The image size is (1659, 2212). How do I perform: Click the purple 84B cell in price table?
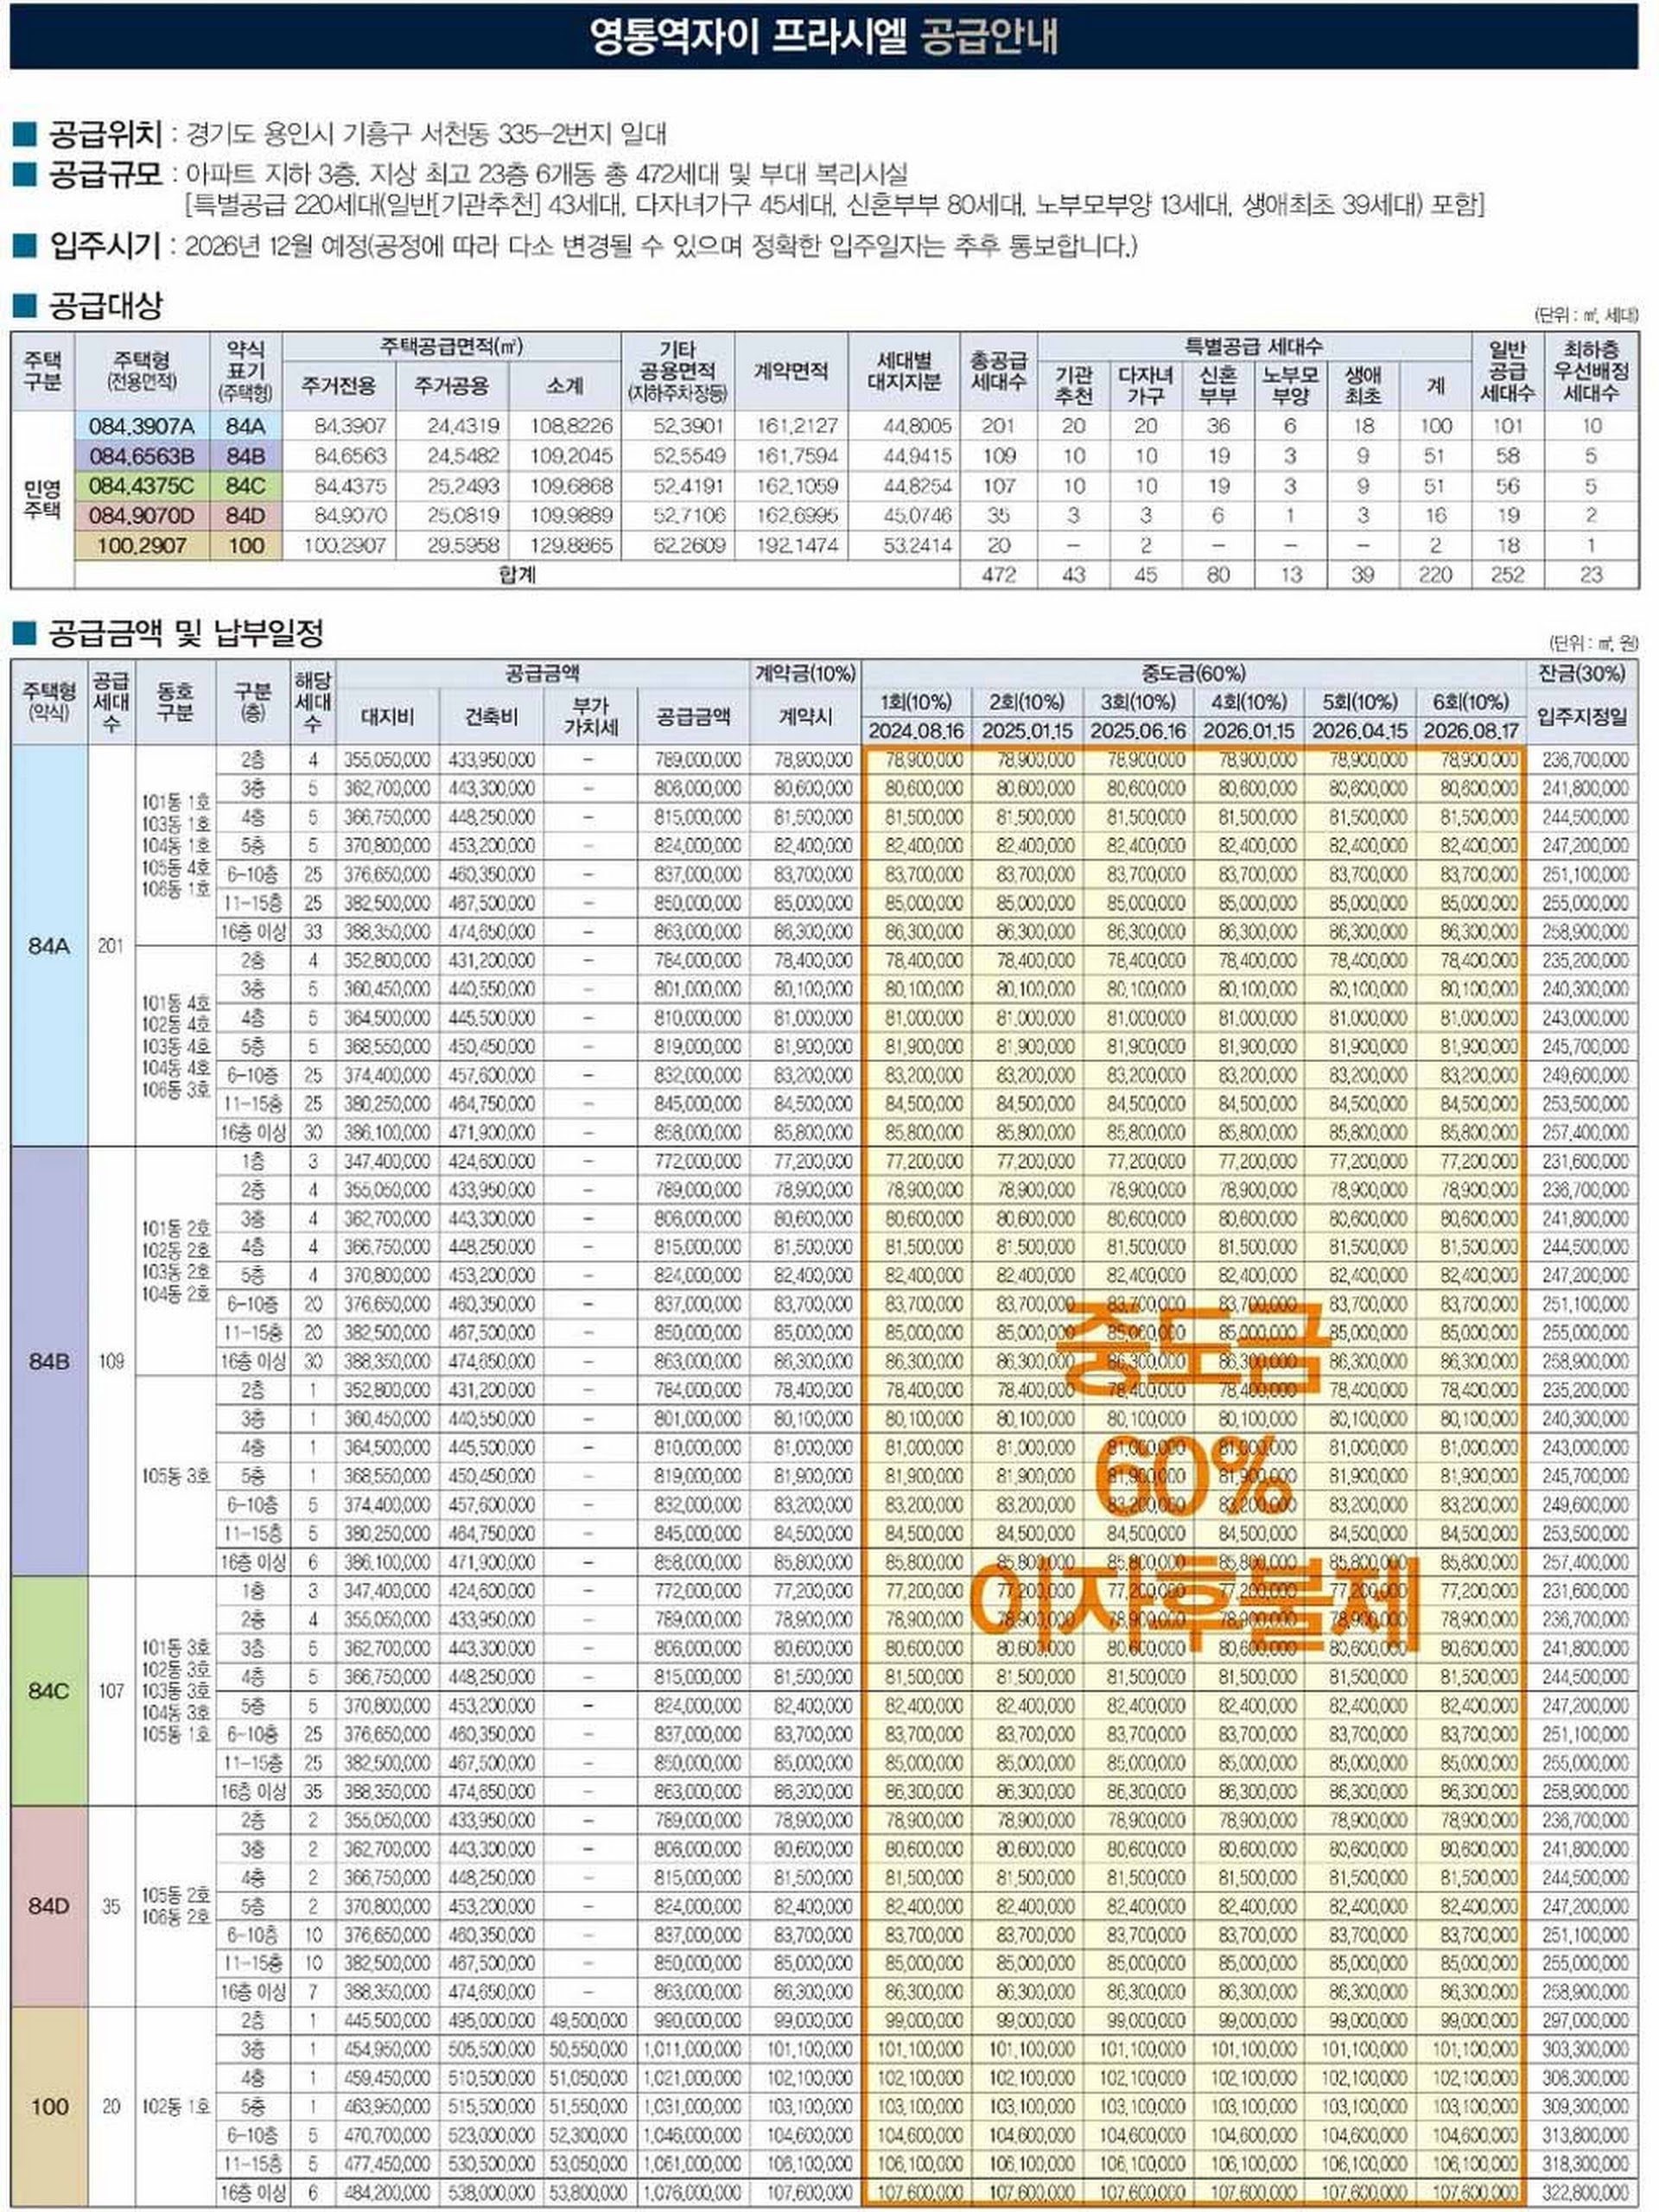point(49,1361)
